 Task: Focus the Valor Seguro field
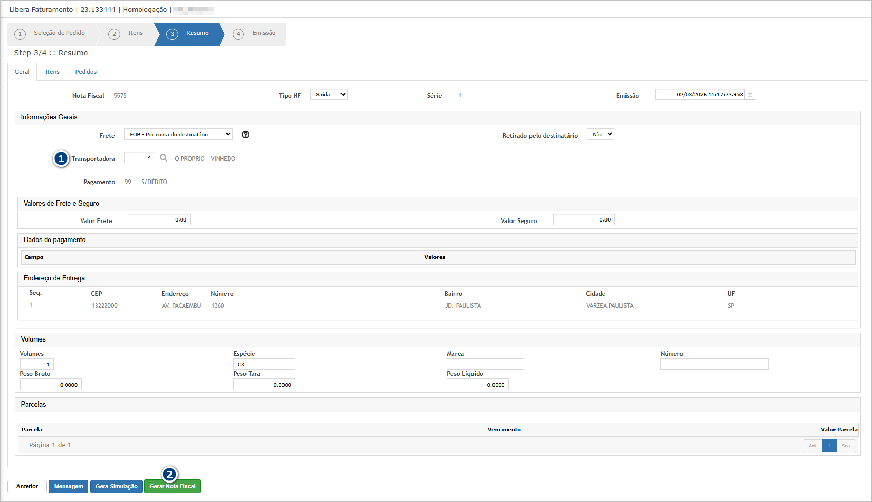click(x=583, y=220)
